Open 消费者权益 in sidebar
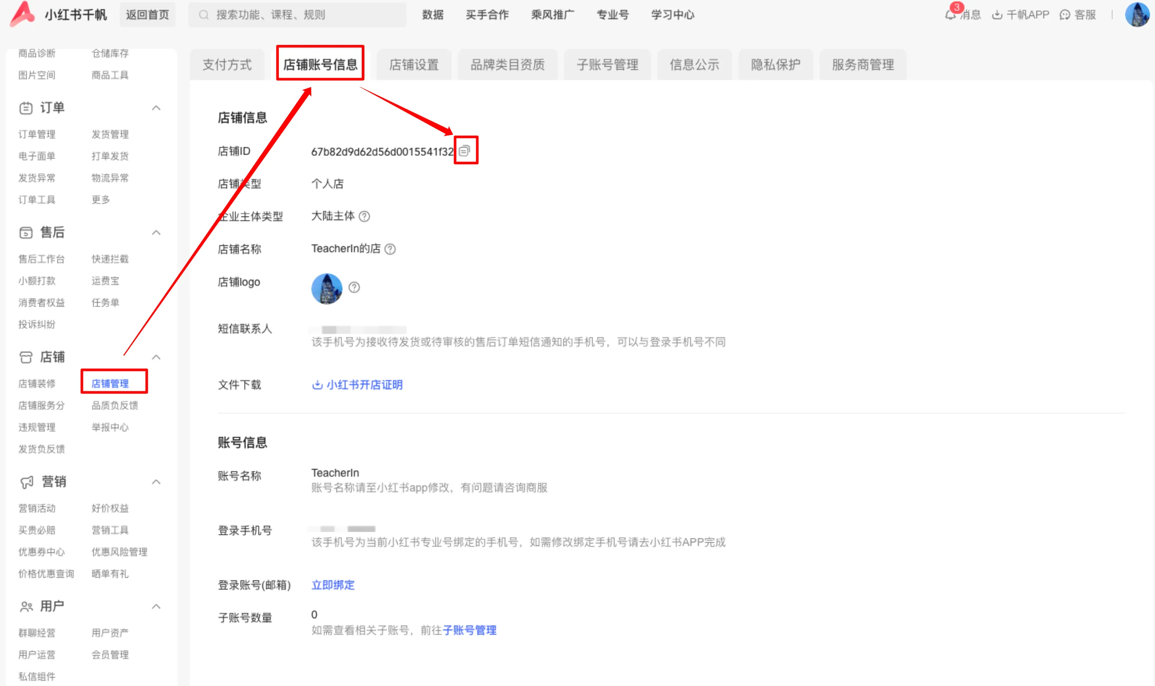This screenshot has width=1155, height=686. coord(42,302)
